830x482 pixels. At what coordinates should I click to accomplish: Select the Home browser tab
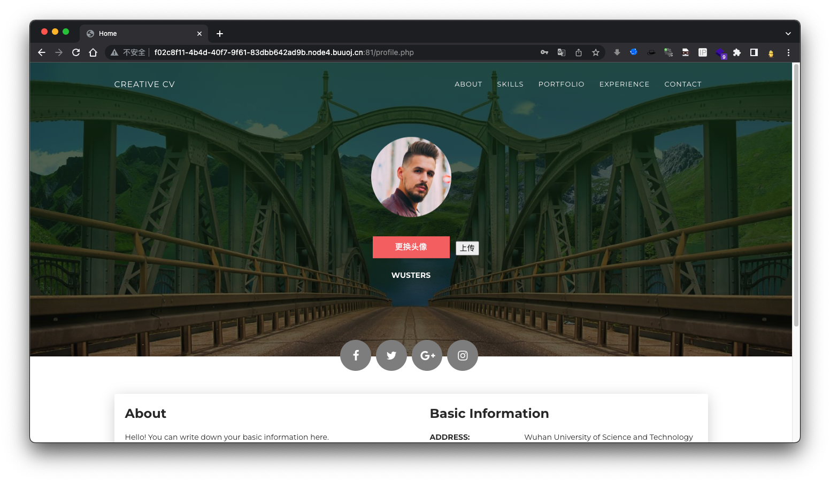(144, 34)
